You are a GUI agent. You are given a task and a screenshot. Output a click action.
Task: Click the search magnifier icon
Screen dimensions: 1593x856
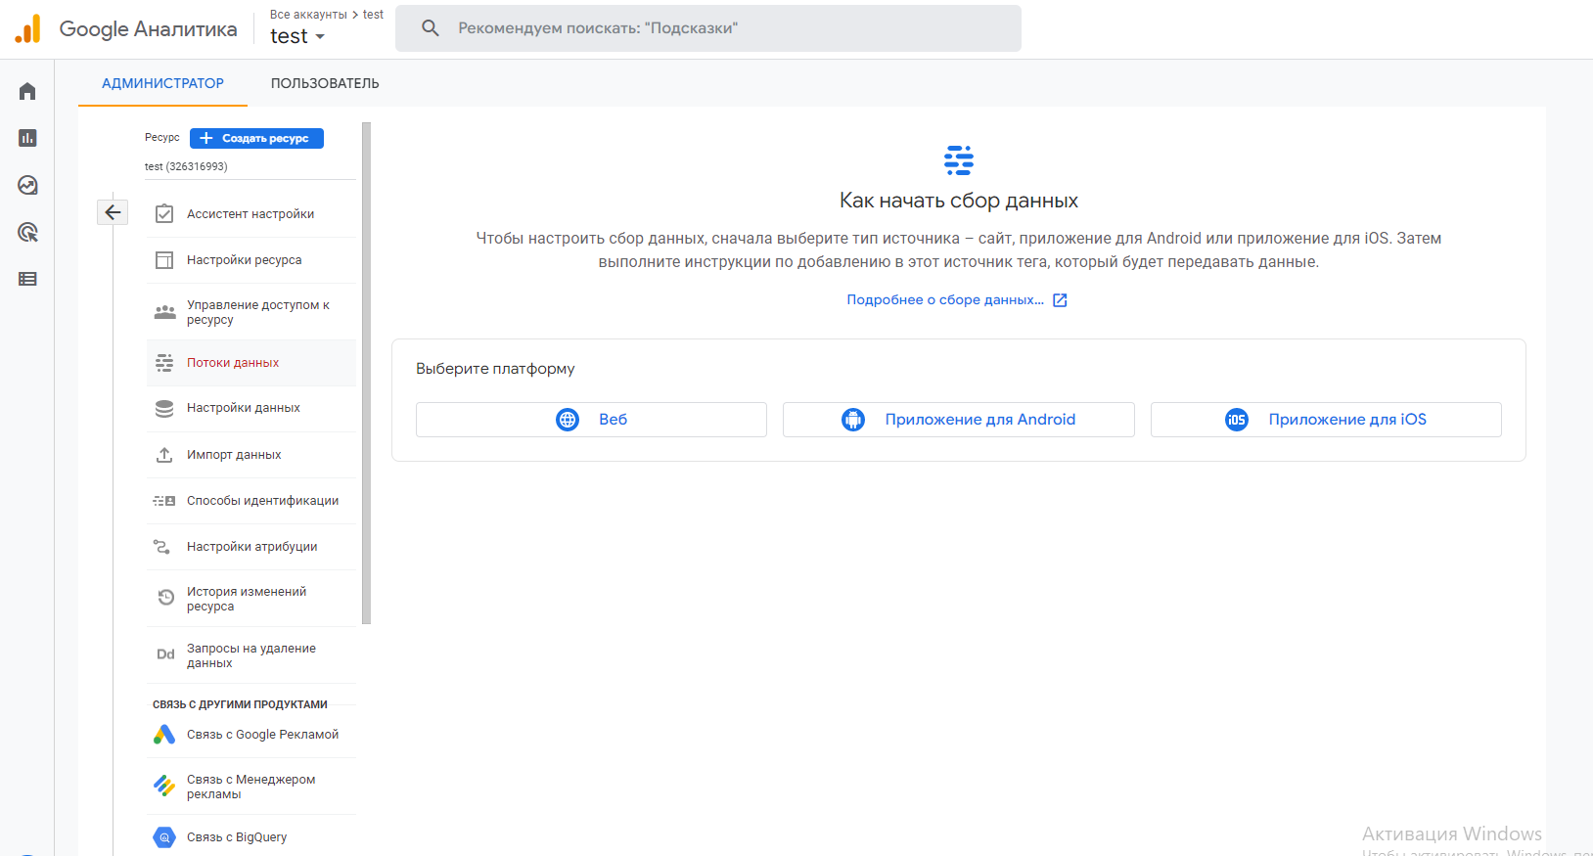point(431,28)
